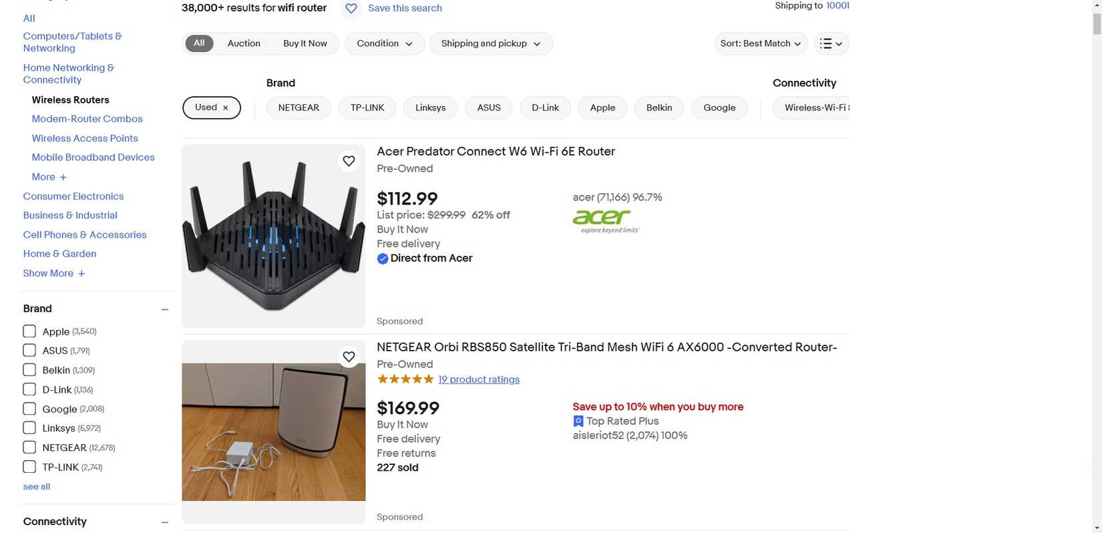This screenshot has width=1102, height=533.
Task: Enable the NETGEAR brand checkbox
Action: coord(29,447)
